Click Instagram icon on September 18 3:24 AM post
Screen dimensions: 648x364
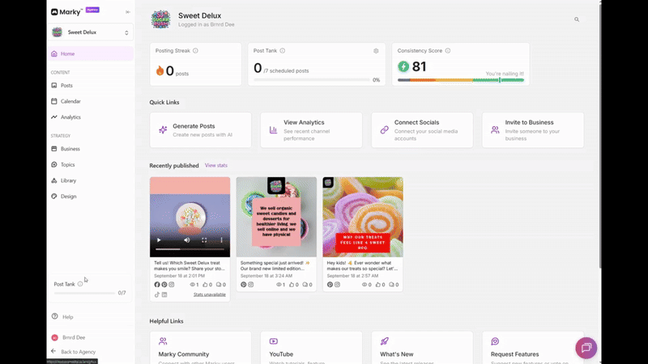click(x=250, y=285)
